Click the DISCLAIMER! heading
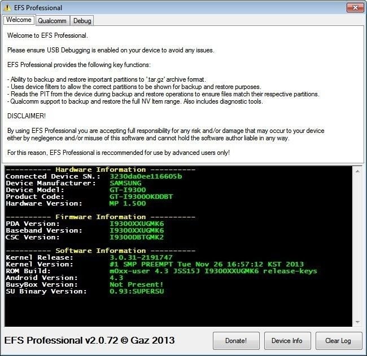This screenshot has width=367, height=356. click(x=27, y=116)
